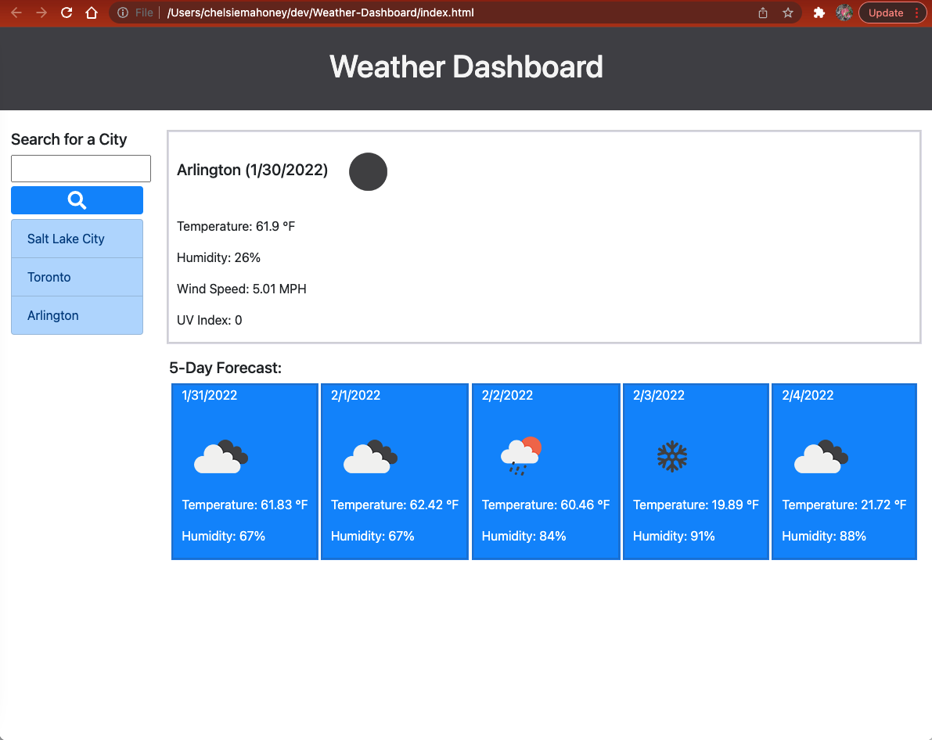Click the 2/4/2022 forecast date
This screenshot has height=740, width=932.
point(808,395)
